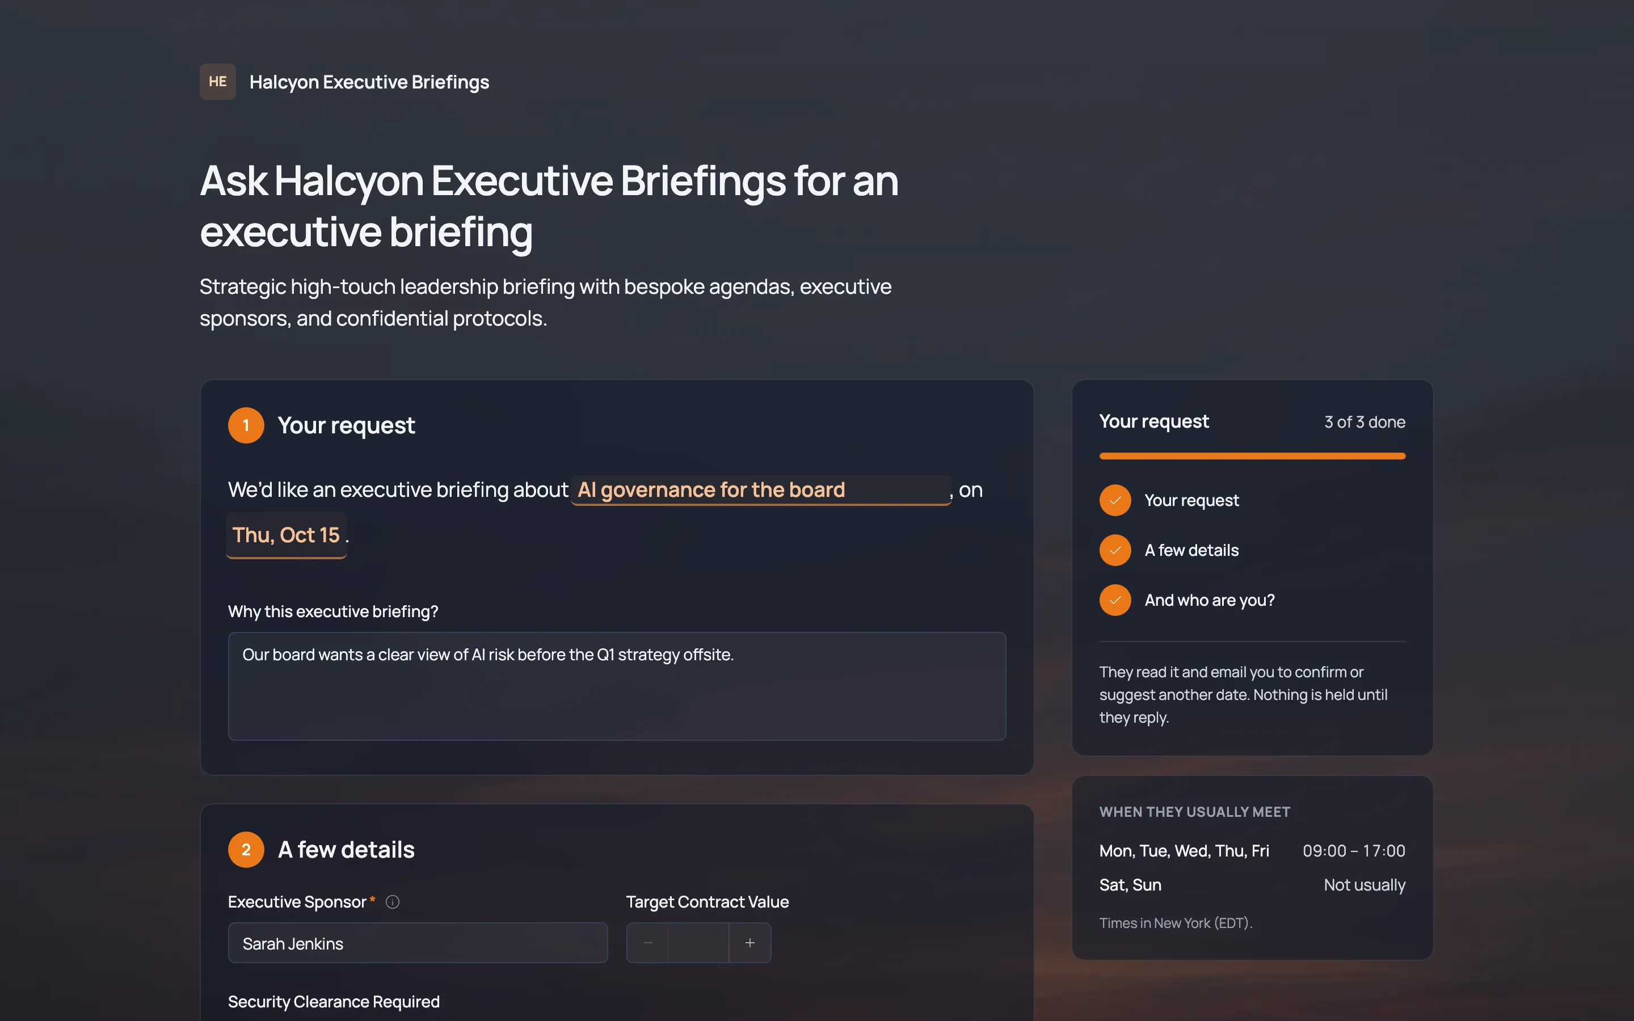Click the checkmark icon beside 'Your request'
The width and height of the screenshot is (1634, 1021).
[1115, 500]
